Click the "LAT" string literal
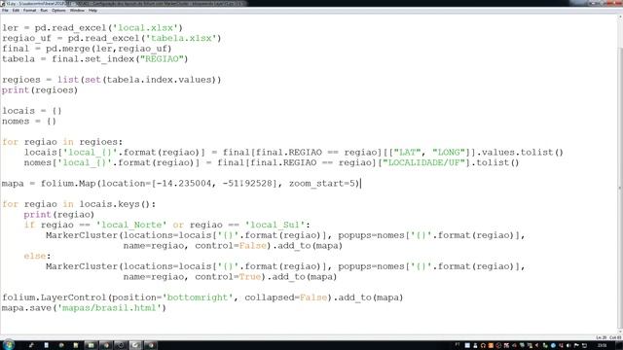The height and width of the screenshot is (350, 623). [407, 152]
